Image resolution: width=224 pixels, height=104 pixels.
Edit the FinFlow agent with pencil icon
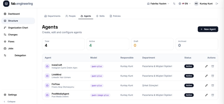point(206,85)
